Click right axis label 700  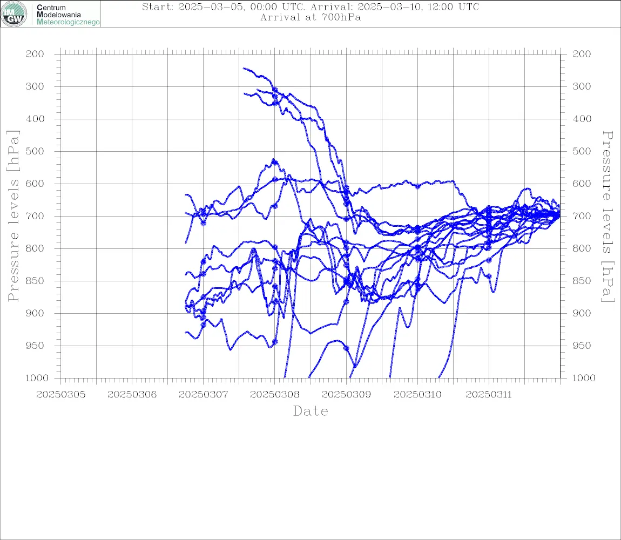click(582, 217)
